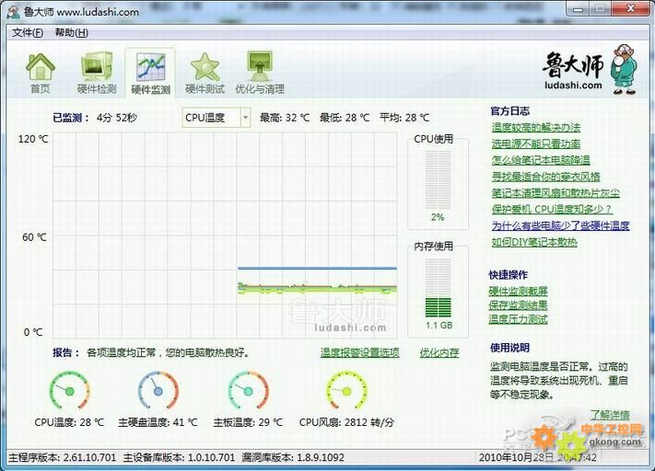Click the 鲁大师 title bar app icon

click(x=14, y=12)
